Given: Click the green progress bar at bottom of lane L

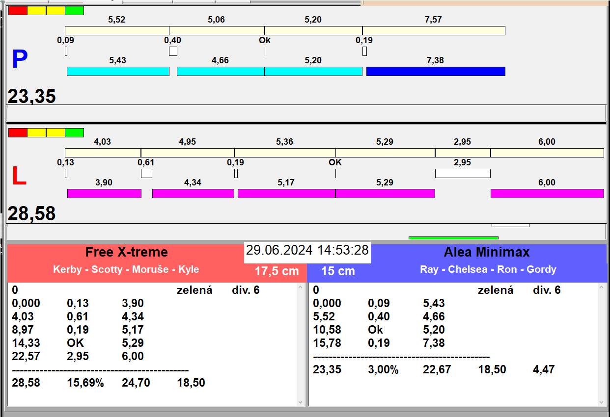Looking at the screenshot, I should [x=453, y=238].
